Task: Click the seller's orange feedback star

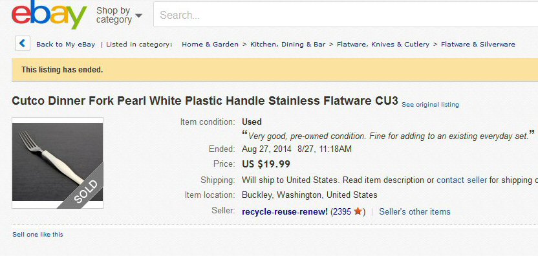Action: tap(358, 211)
